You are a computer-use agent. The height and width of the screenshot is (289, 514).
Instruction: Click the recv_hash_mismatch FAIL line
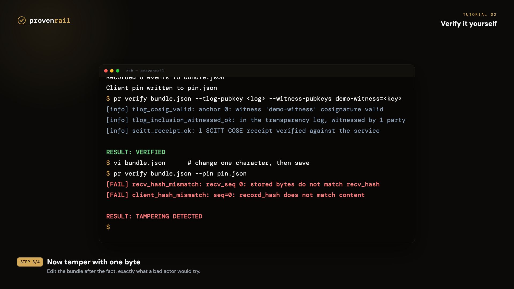click(243, 184)
